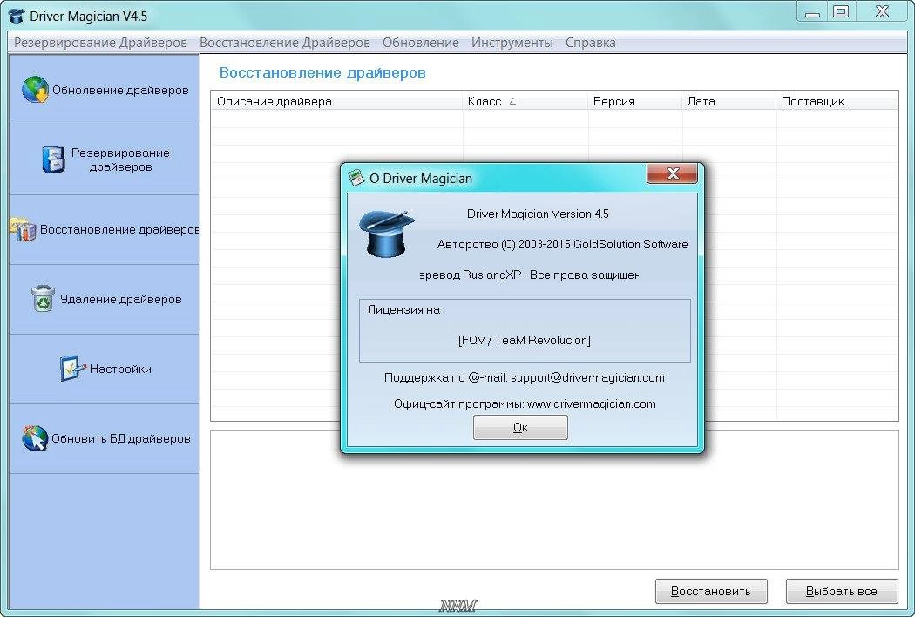Click the globe-with-cursor icon for Обновить БД драйверов
The width and height of the screenshot is (915, 617).
coord(35,438)
